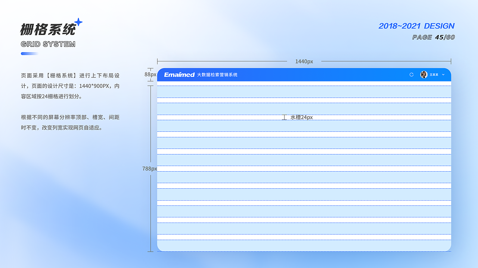
Task: Click the PAGE 45/60 indicator
Action: tap(434, 37)
